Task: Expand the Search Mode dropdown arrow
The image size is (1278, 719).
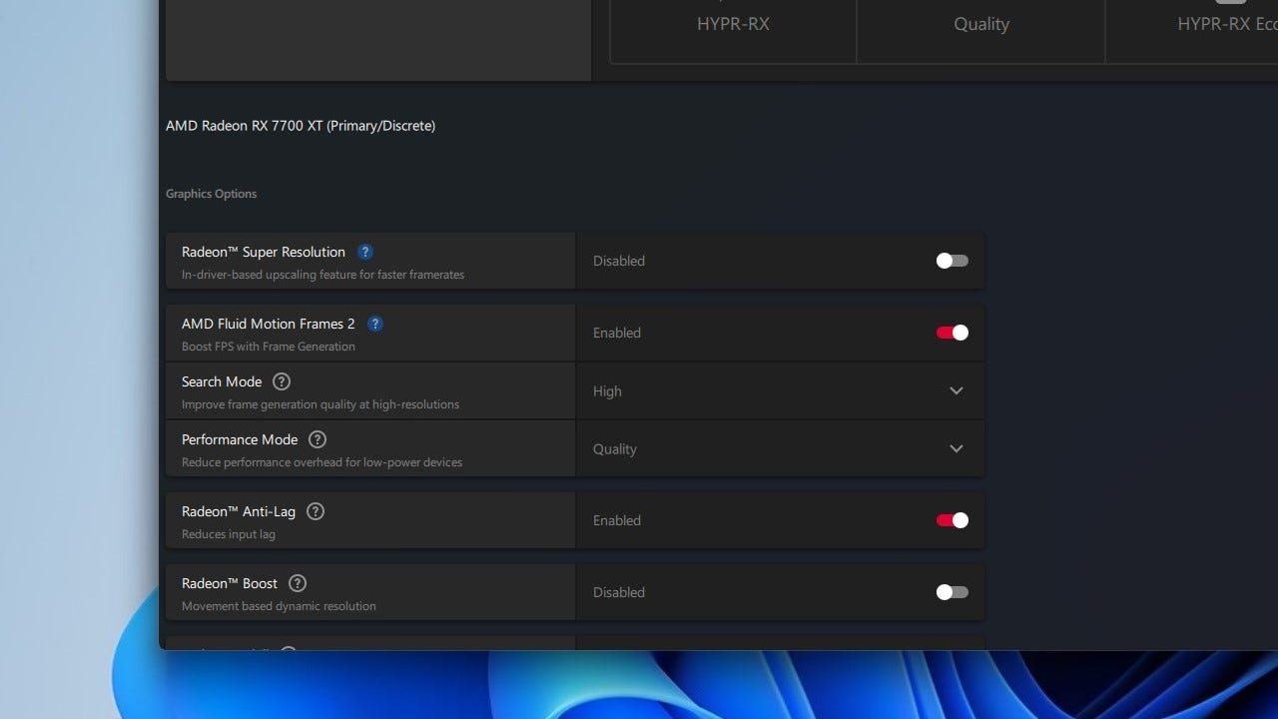Action: (x=956, y=391)
